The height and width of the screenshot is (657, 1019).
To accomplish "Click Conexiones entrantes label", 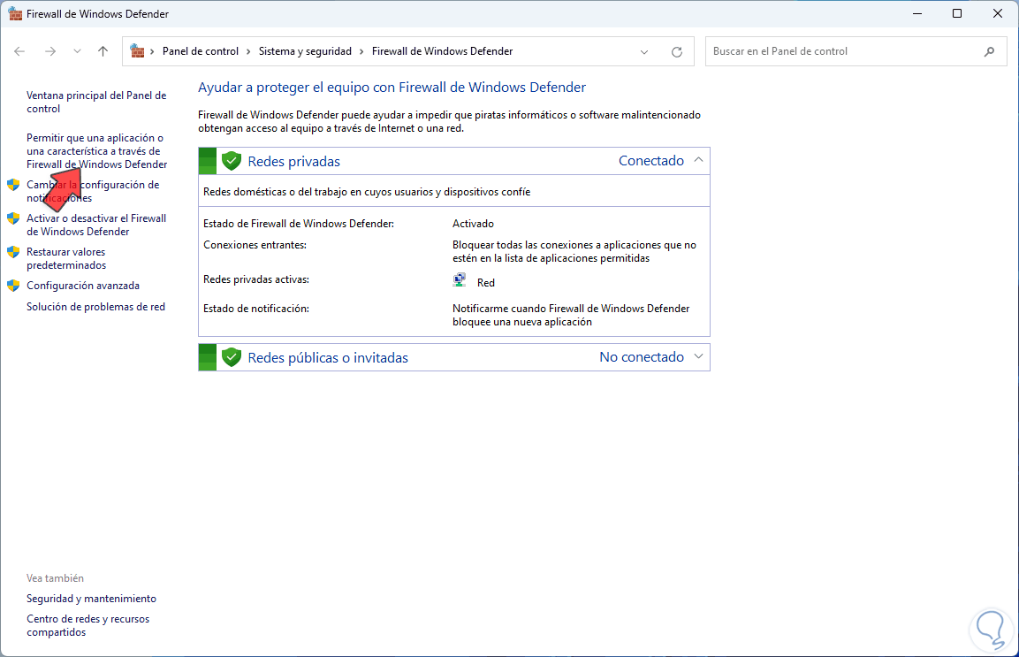I will [255, 245].
